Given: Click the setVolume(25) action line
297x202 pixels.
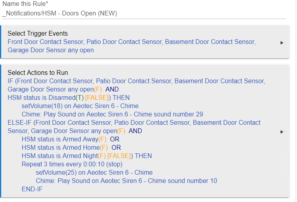Looking at the screenshot, I should tap(94, 172).
